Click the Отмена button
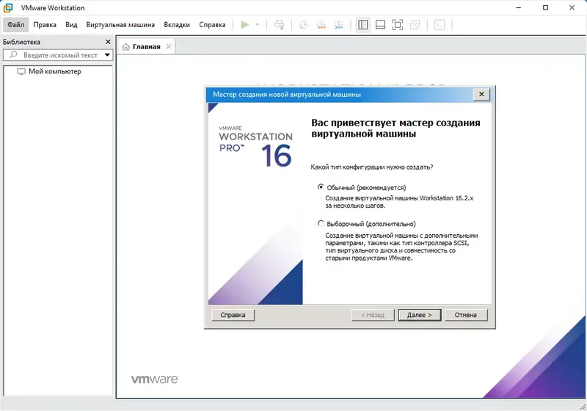Image resolution: width=587 pixels, height=411 pixels. (x=466, y=315)
